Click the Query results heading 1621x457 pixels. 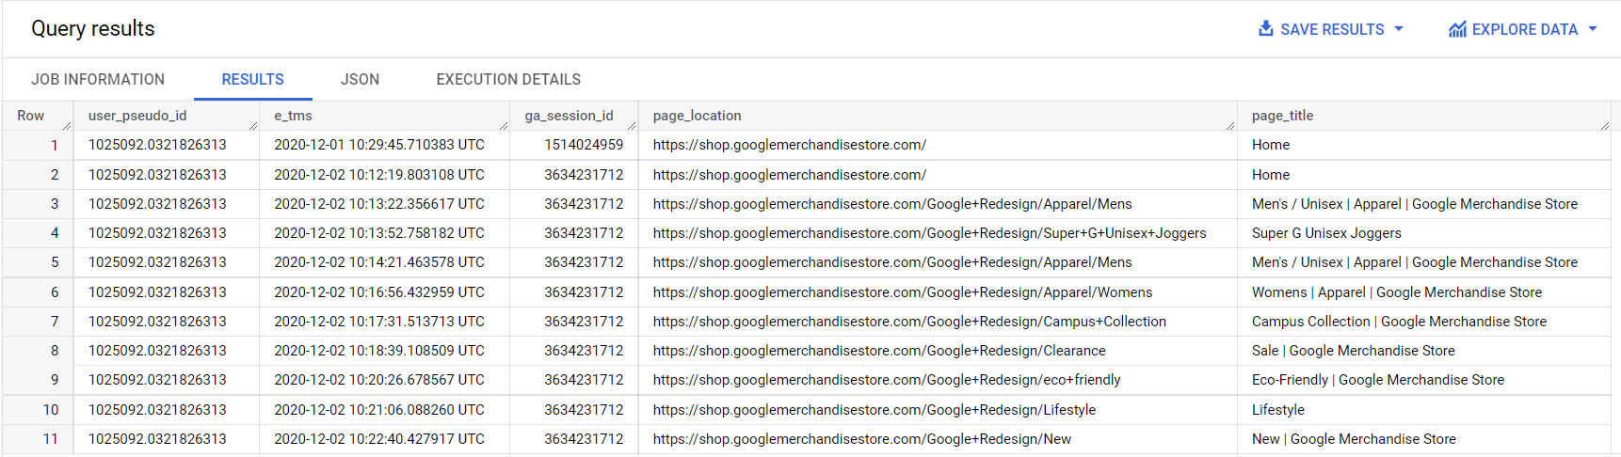point(93,28)
